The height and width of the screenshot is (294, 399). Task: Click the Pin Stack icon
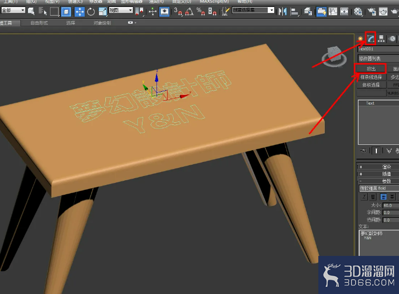363,151
